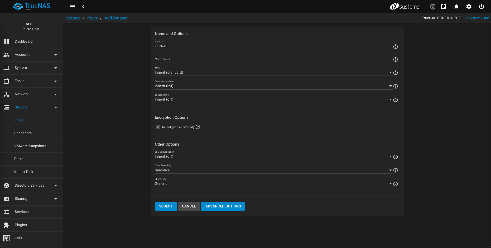Open Snapshots in the Storage submenu

(x=23, y=133)
